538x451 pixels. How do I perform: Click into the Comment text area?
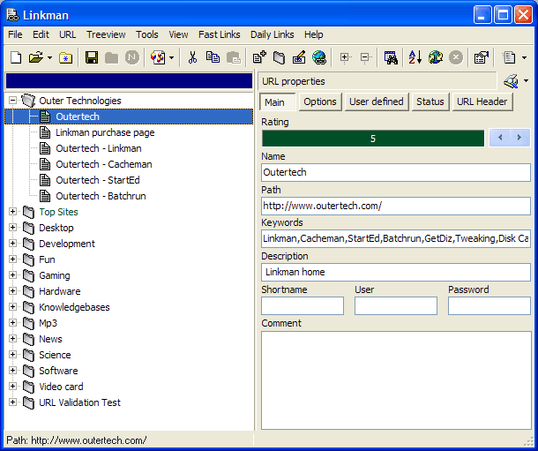[396, 380]
